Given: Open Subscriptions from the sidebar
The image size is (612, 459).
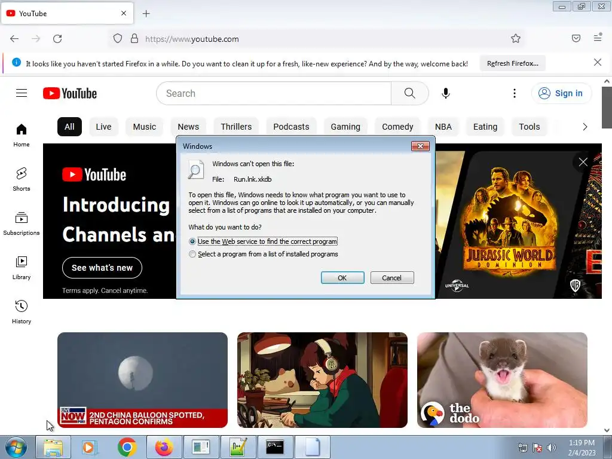Looking at the screenshot, I should tap(22, 224).
